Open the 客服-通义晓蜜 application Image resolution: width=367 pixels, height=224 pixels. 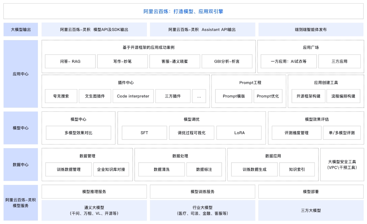[175, 61]
